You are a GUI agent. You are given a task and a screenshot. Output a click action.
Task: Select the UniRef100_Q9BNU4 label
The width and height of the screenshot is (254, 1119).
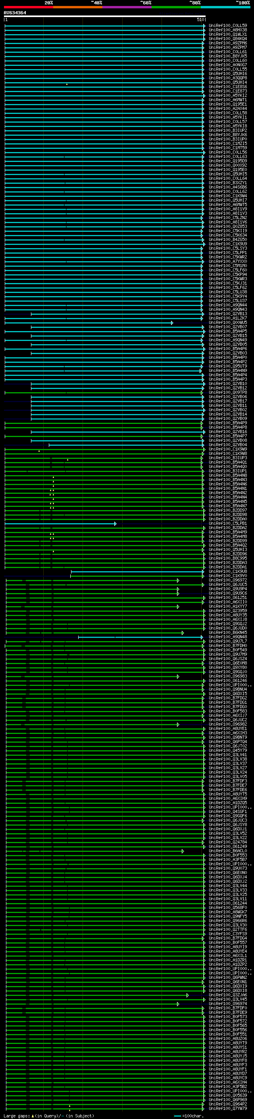pos(228,689)
